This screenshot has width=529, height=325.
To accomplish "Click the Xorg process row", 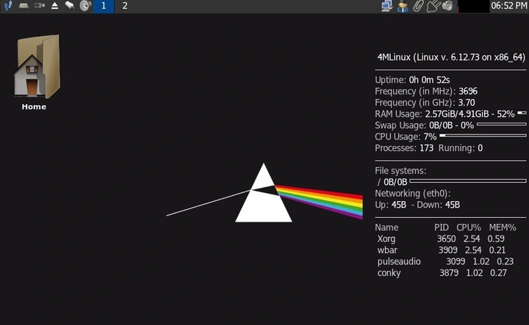I will [x=440, y=238].
